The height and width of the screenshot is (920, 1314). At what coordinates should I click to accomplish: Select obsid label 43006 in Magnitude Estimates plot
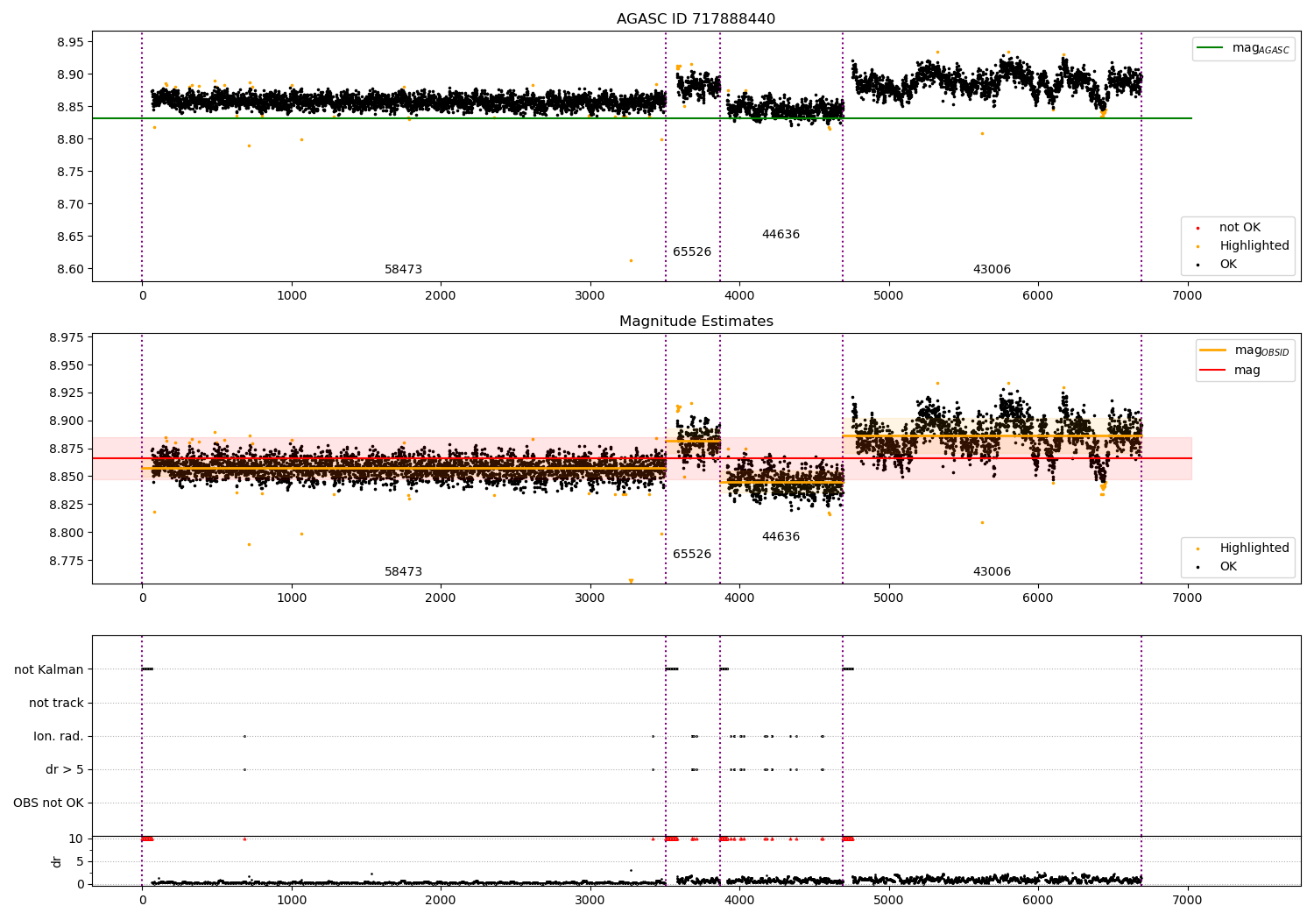[x=992, y=572]
